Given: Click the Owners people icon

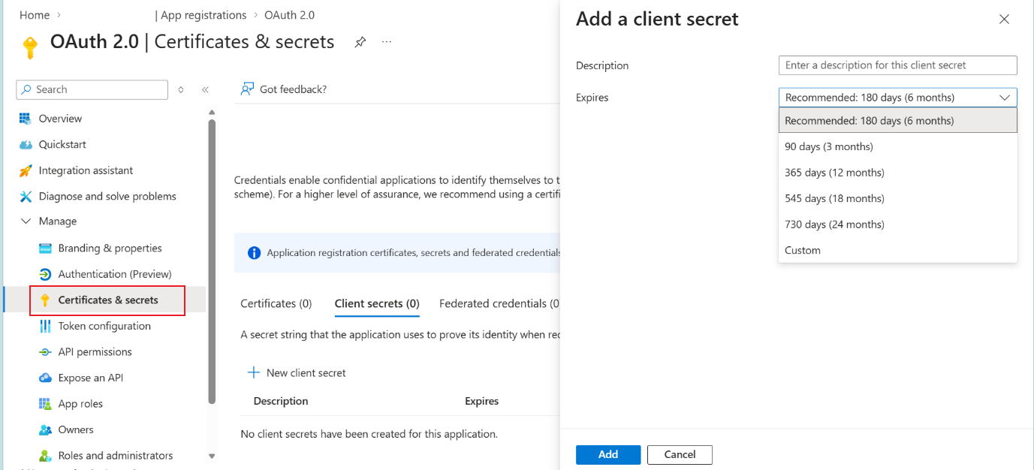Looking at the screenshot, I should click(x=45, y=429).
